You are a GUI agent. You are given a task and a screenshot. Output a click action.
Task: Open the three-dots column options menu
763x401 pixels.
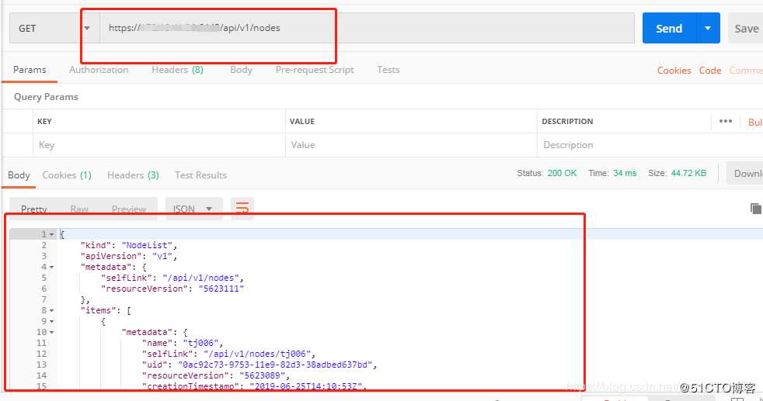tap(726, 121)
